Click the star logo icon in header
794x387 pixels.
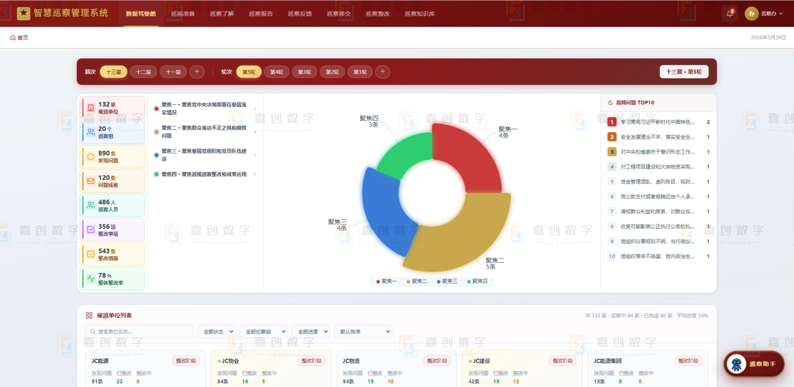[23, 13]
